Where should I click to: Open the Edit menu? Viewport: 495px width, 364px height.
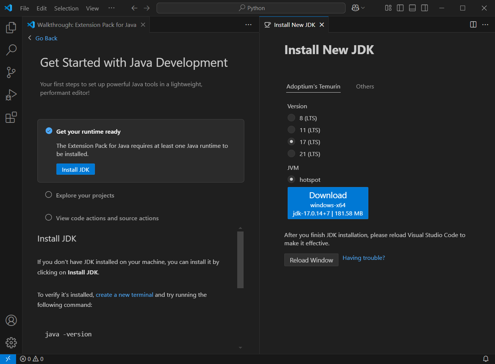(41, 8)
